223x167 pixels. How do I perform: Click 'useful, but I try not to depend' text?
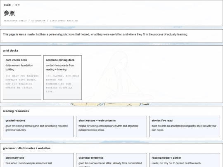click(x=176, y=163)
